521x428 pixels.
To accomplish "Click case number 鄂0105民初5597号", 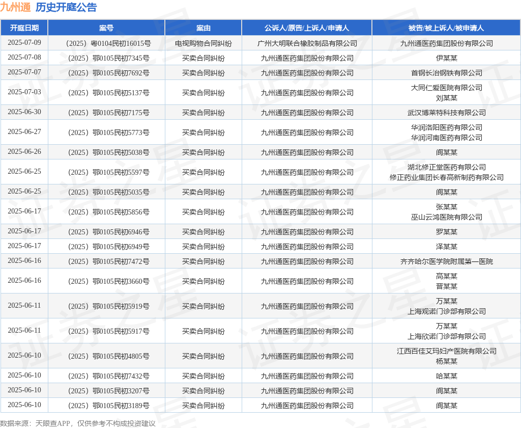I will tap(121, 172).
